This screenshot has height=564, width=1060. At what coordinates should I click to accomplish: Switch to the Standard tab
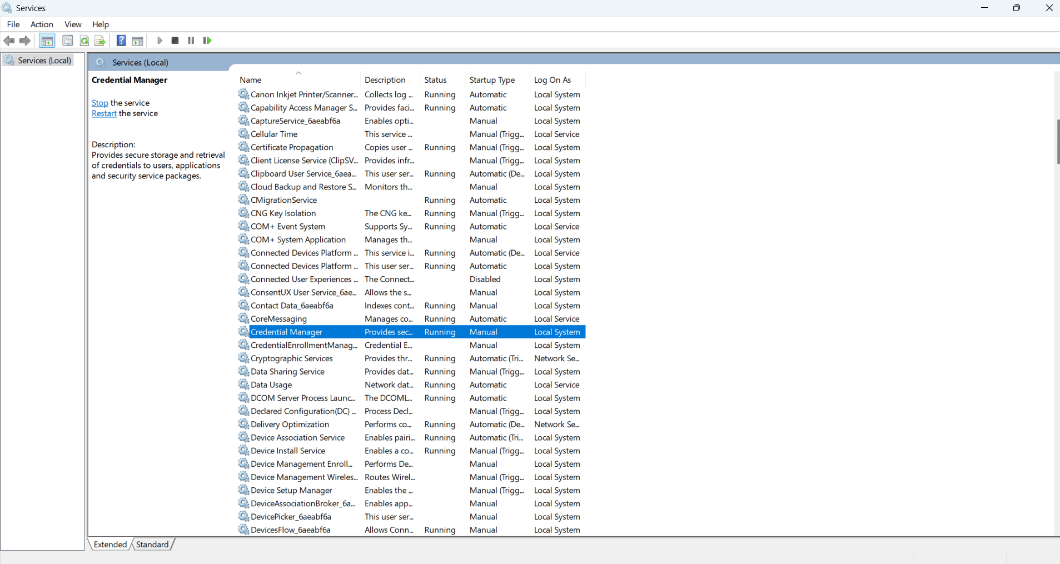click(x=152, y=545)
